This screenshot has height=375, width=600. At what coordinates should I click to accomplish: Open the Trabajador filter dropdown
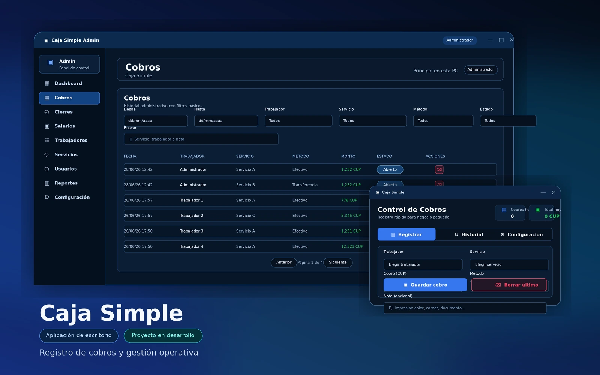click(298, 121)
